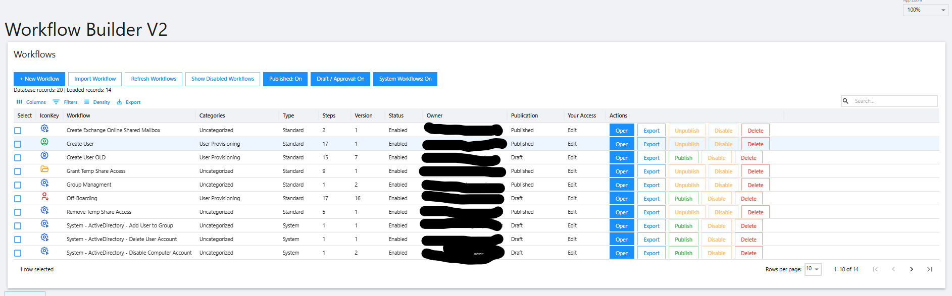Sort by the Status column header
952x296 pixels.
396,115
